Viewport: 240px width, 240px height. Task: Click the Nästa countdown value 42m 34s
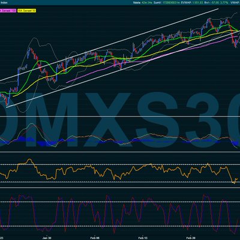[148, 2]
